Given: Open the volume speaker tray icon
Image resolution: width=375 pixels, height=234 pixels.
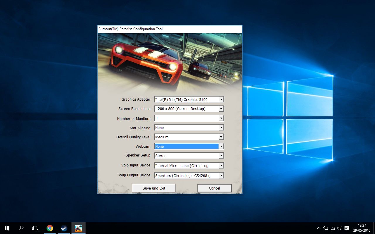Looking at the screenshot, I should tap(340, 228).
